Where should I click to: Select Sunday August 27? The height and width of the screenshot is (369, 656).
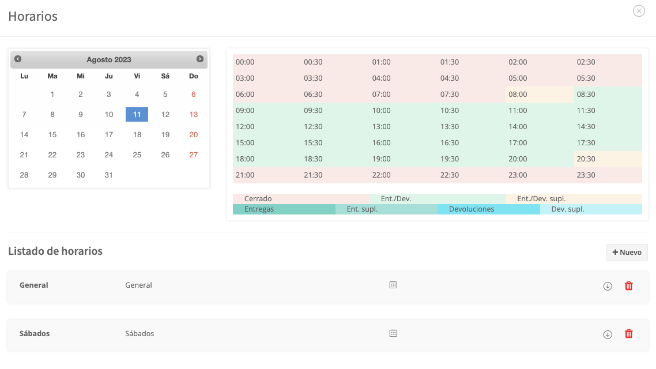[193, 155]
